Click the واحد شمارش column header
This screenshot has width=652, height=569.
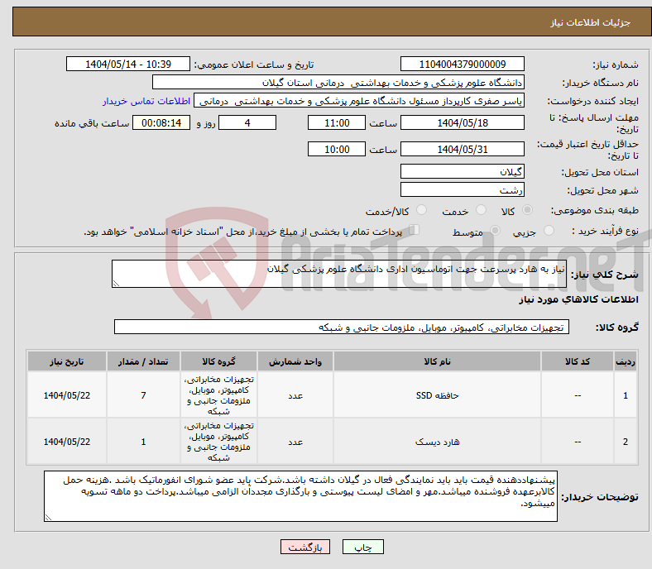tap(295, 361)
